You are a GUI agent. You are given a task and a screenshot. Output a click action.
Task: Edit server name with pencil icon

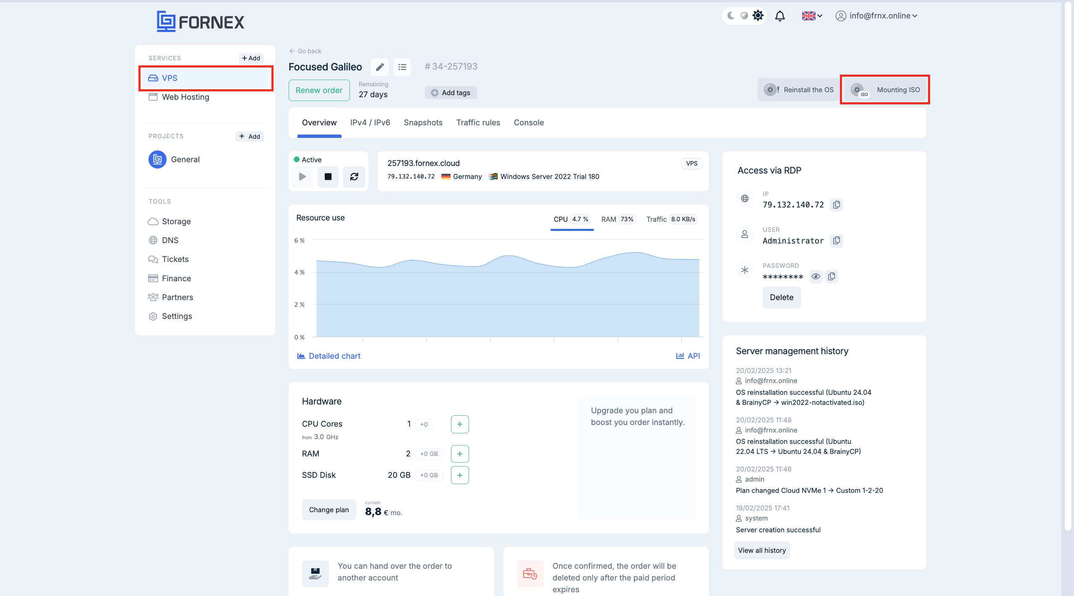pyautogui.click(x=380, y=67)
